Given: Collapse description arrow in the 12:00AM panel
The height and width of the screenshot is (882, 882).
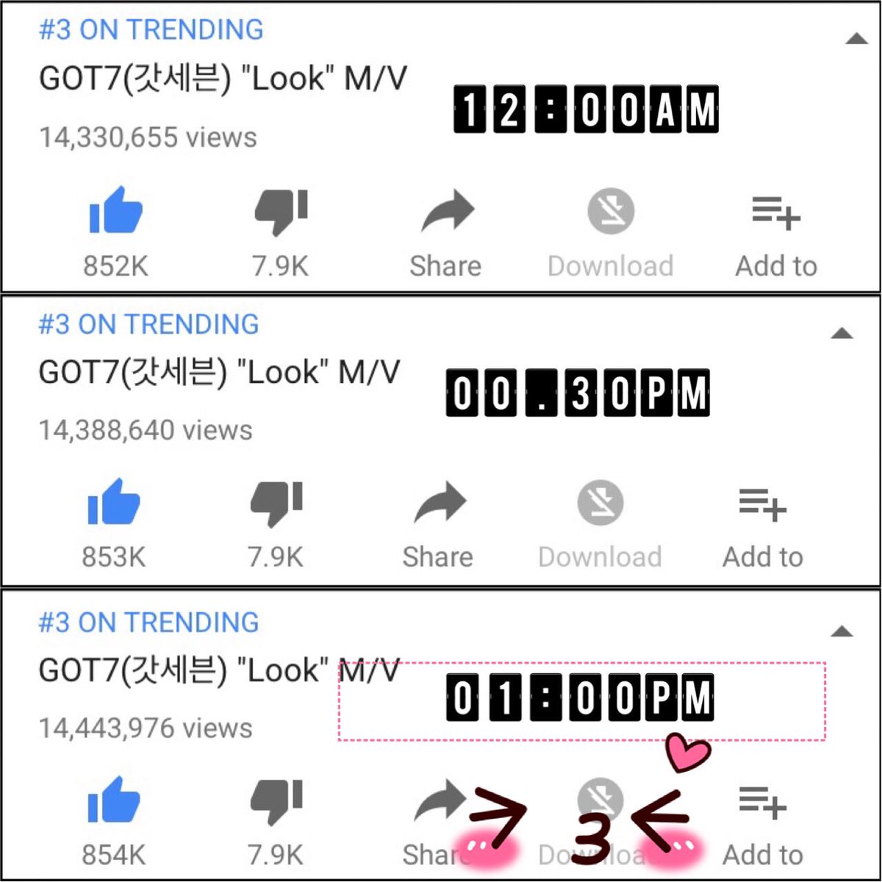Looking at the screenshot, I should [856, 39].
